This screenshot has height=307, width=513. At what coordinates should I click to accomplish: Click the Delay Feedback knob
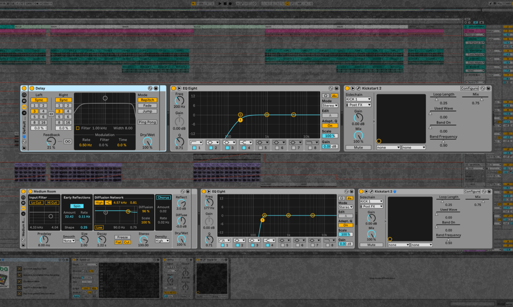point(51,141)
